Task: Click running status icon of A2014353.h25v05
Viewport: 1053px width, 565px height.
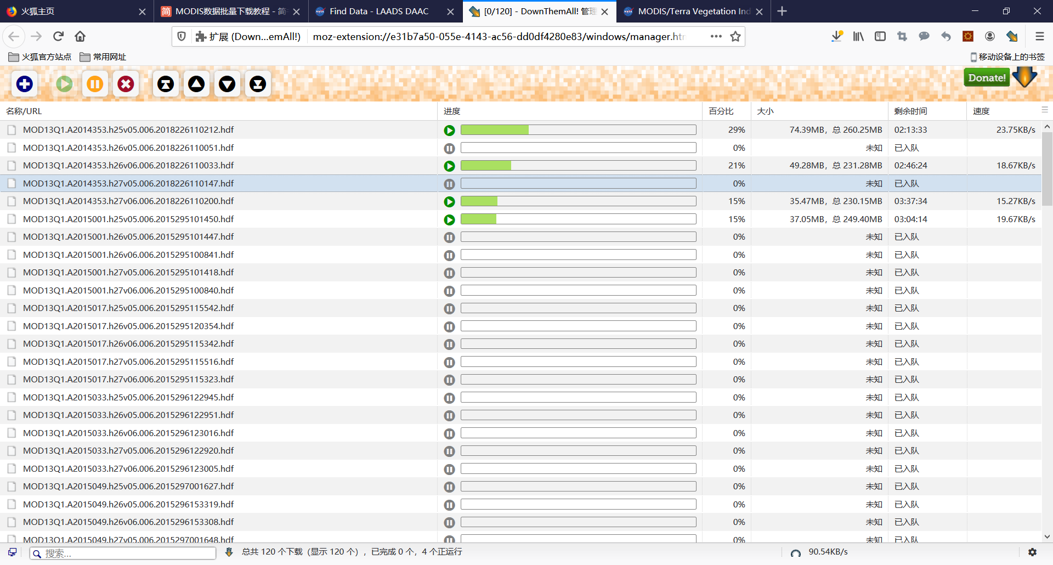Action: click(x=449, y=131)
